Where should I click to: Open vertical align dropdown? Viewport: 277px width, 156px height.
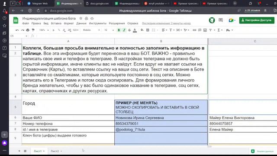(x=172, y=30)
